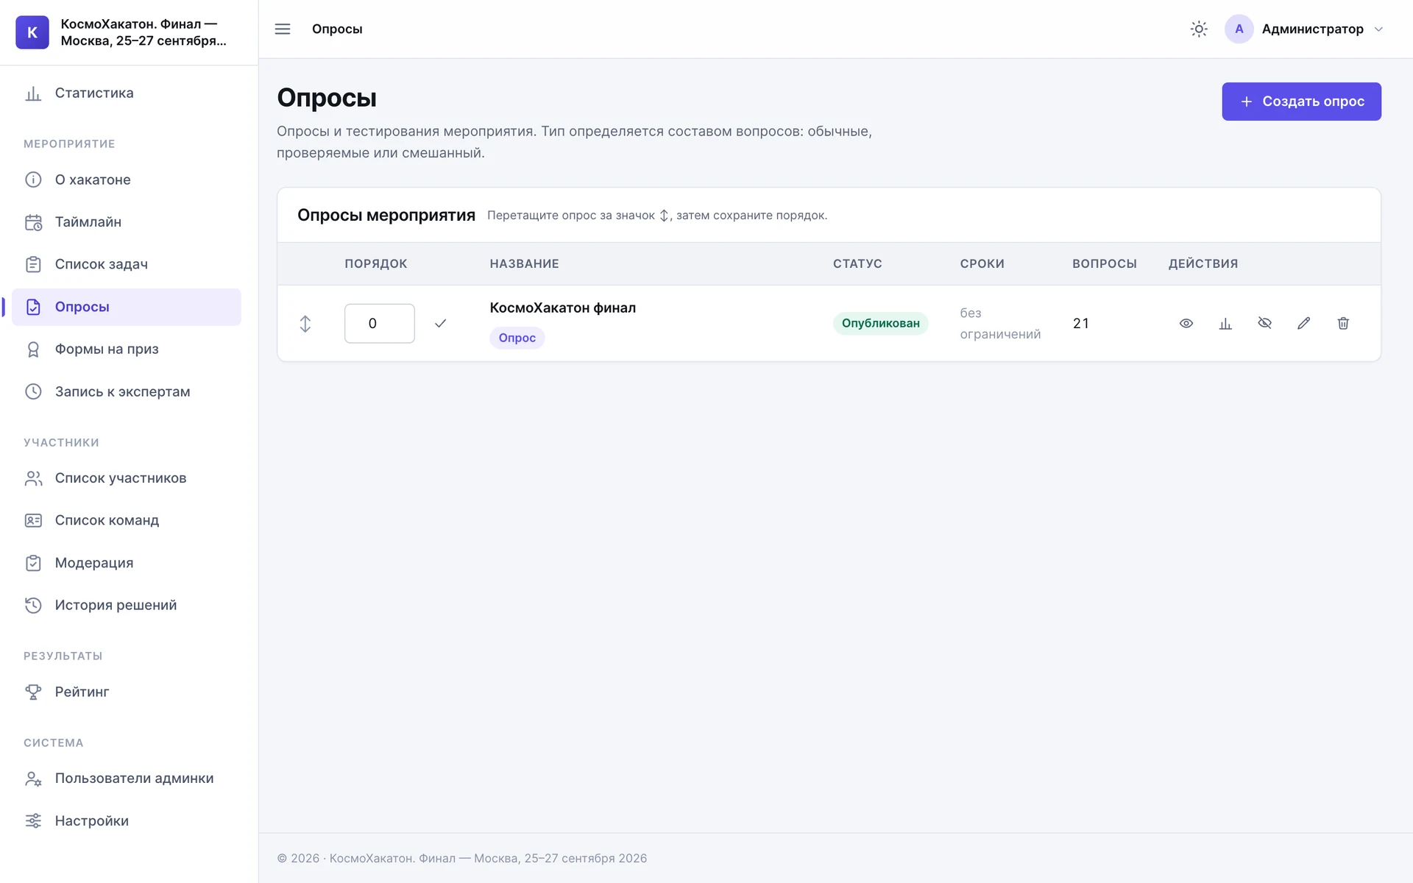1413x883 pixels.
Task: View survey with the eye icon
Action: (x=1186, y=324)
